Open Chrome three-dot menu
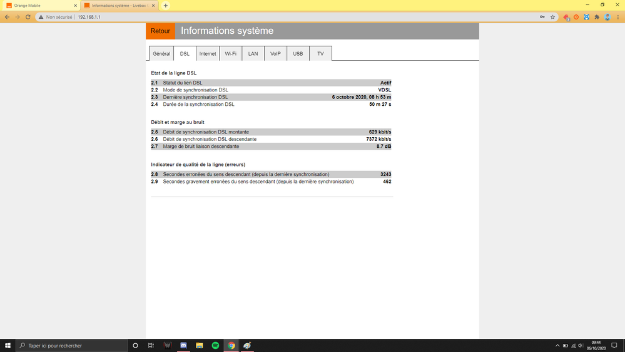Screen dimensions: 625x352 click(x=618, y=17)
